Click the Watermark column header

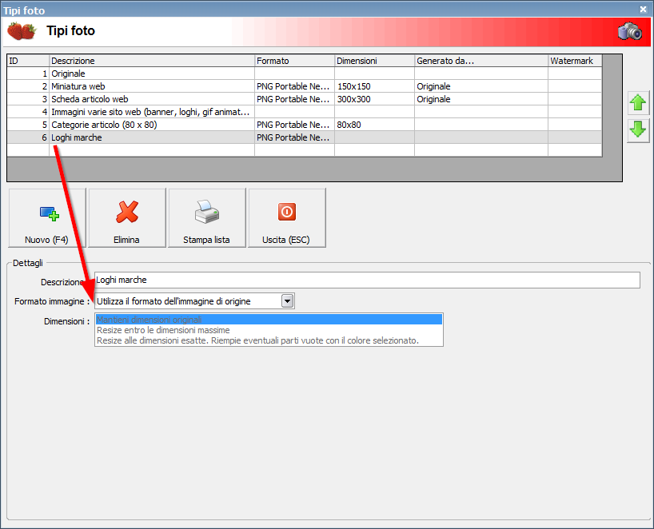575,61
